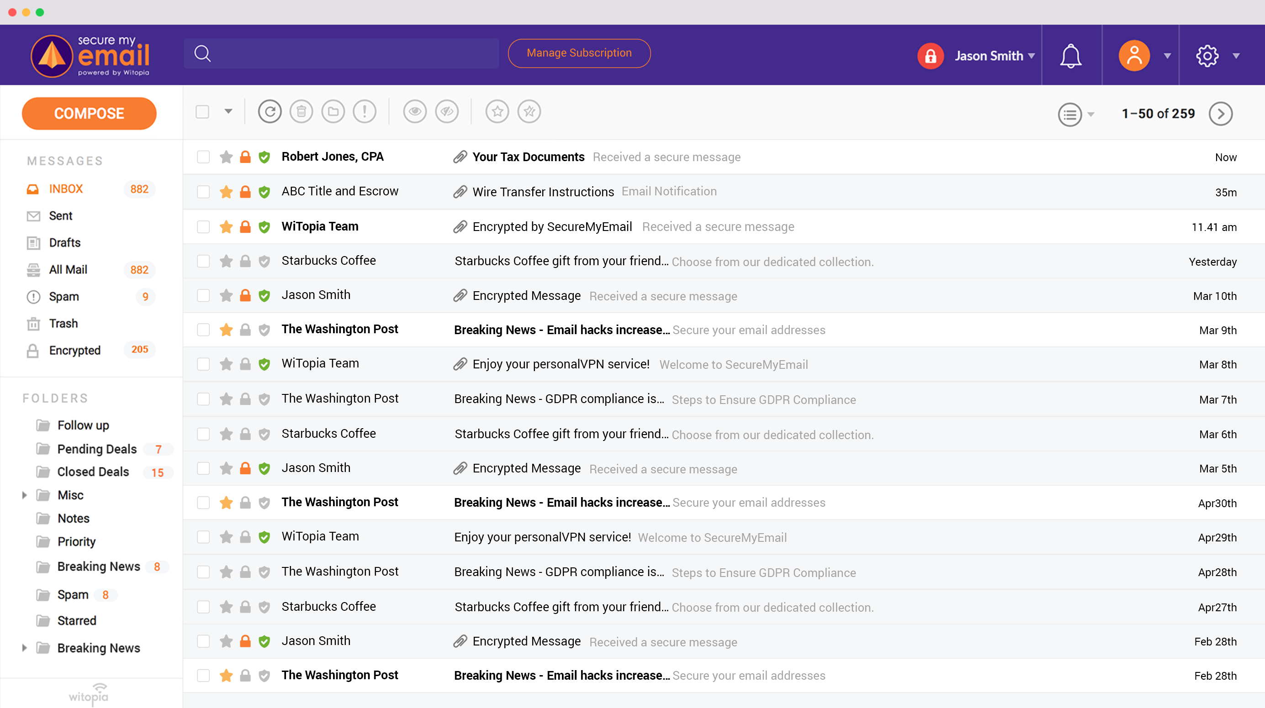This screenshot has width=1265, height=708.
Task: Open the settings gear dropdown arrow
Action: click(1236, 56)
